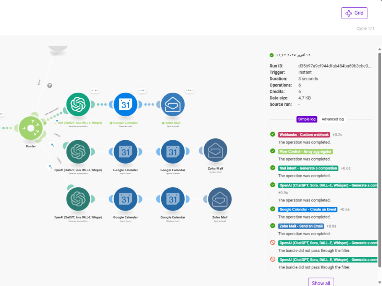Image resolution: width=382 pixels, height=286 pixels.
Task: Open the successful OpenAI Generate a completion log entry
Action: pos(328,185)
